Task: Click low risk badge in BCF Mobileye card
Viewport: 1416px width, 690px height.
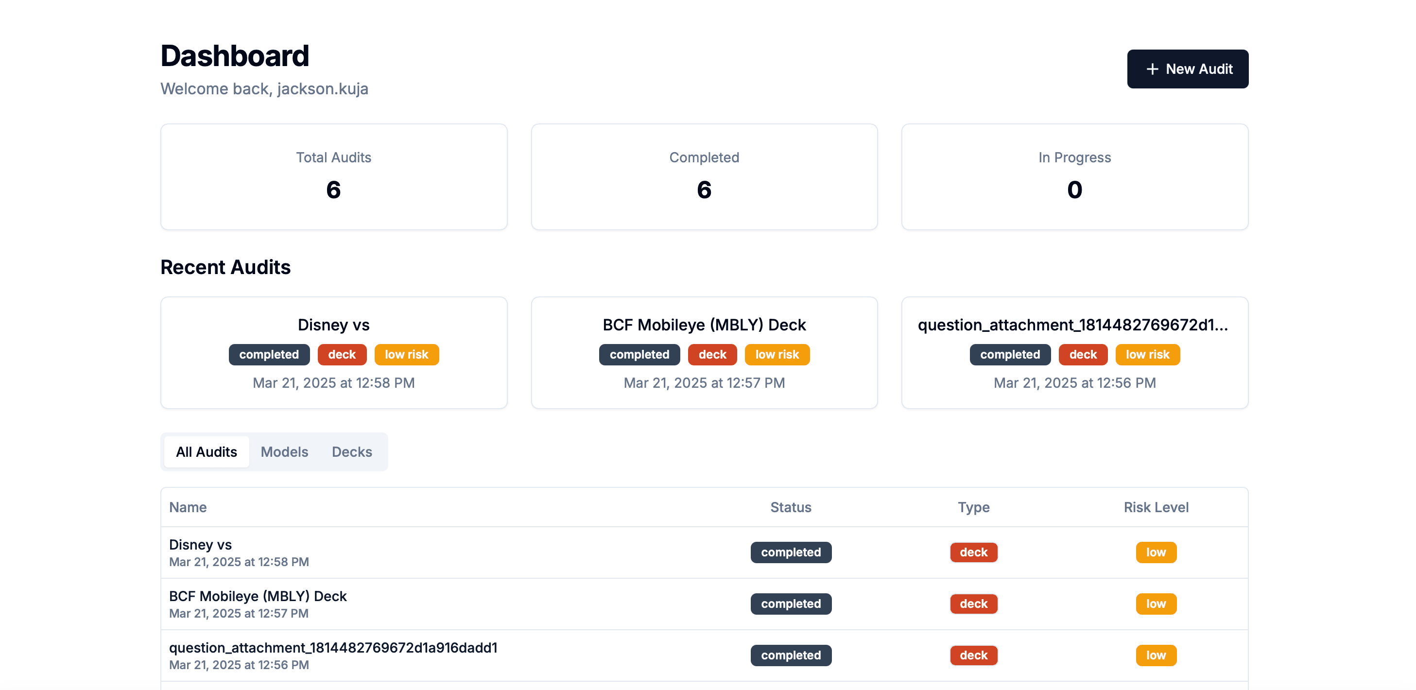Action: (x=777, y=355)
